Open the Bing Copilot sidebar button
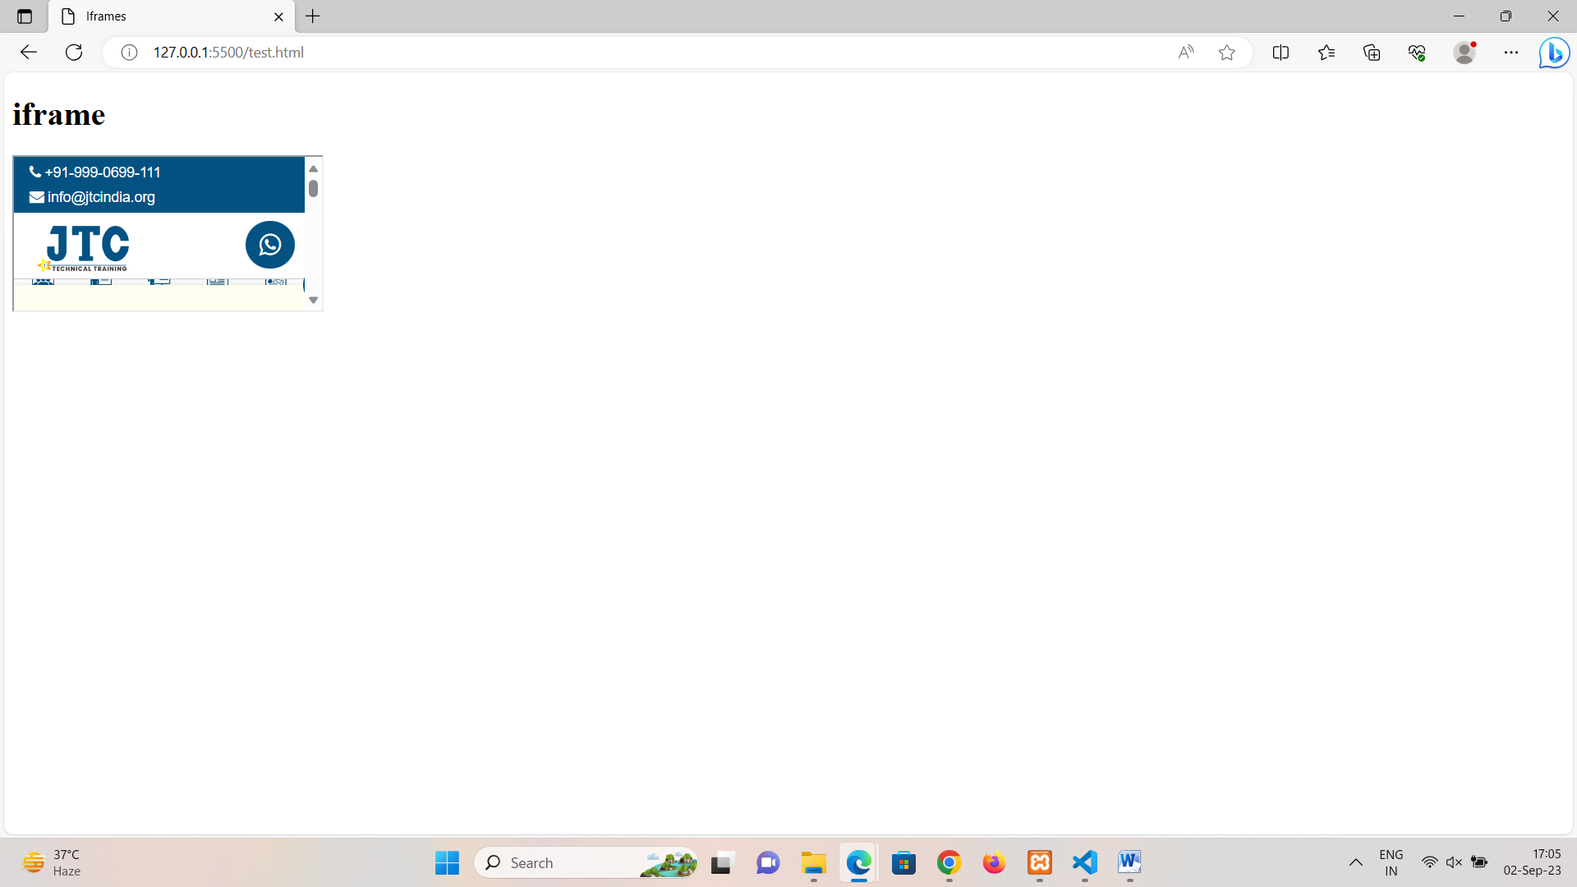The image size is (1577, 887). [1554, 53]
